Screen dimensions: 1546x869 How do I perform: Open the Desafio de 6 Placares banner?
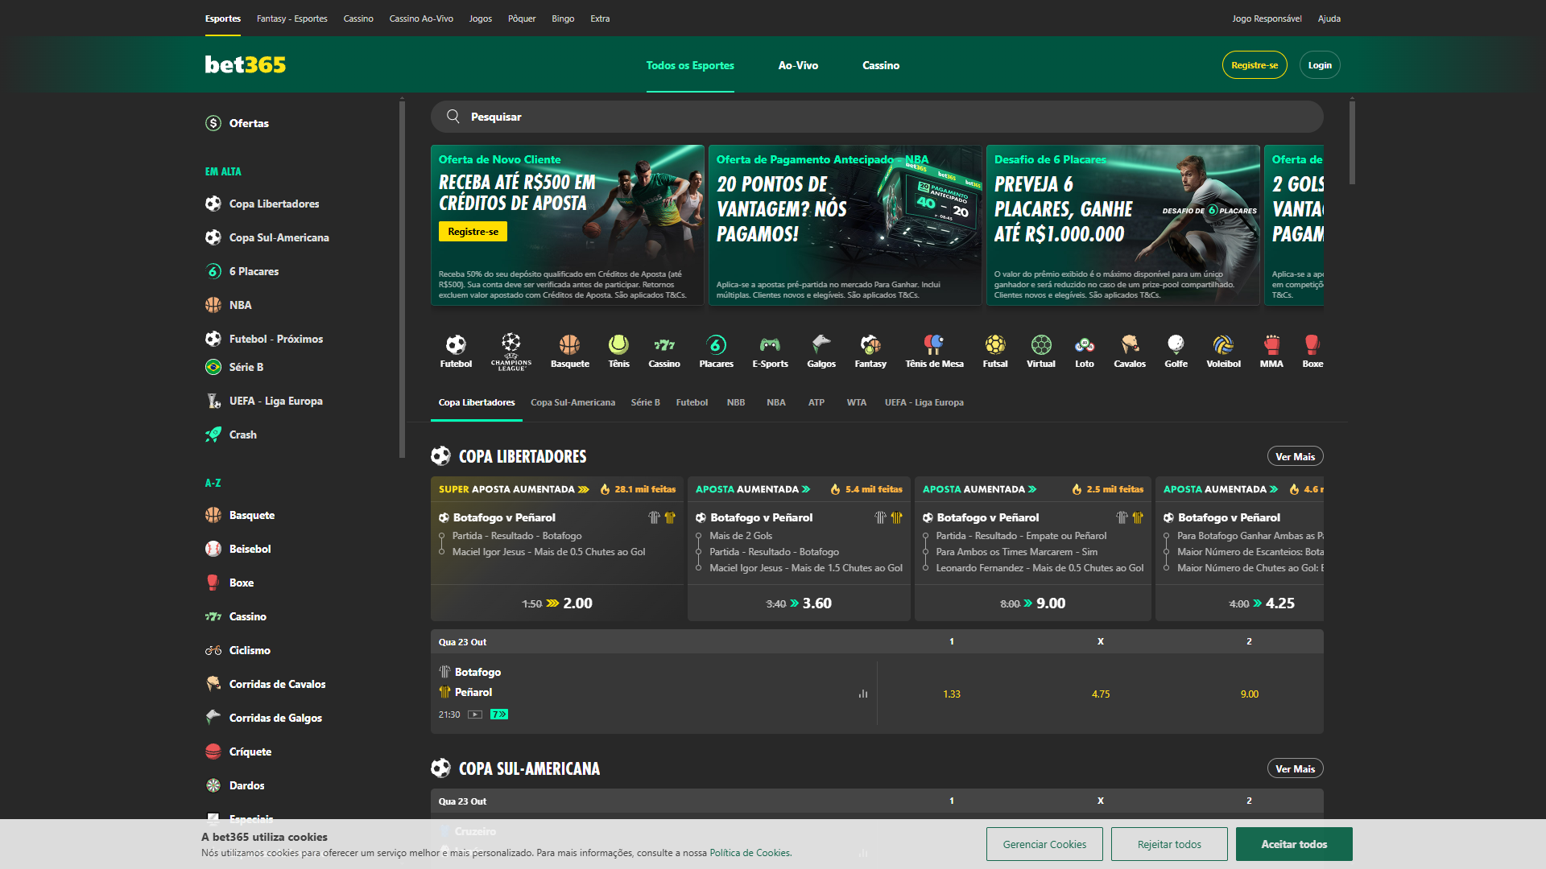coord(1122,225)
